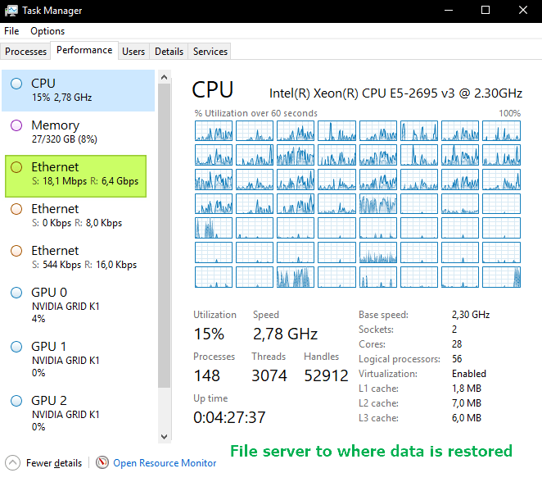Click the circle icon of highlighted Ethernet 6,4 Gbps

16,167
